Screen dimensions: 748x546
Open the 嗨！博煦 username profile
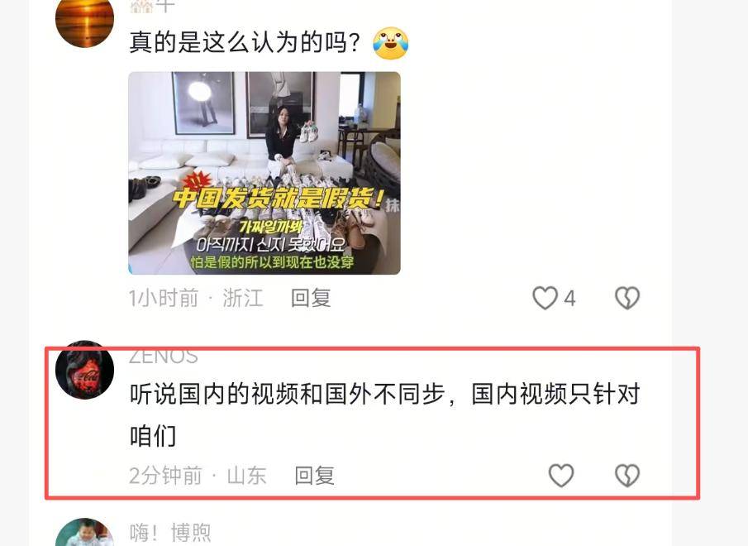tap(169, 533)
